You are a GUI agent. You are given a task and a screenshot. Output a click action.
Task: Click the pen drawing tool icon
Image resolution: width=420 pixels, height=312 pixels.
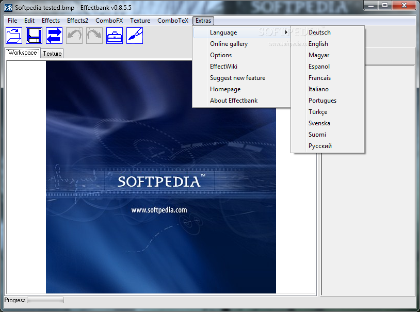pyautogui.click(x=135, y=36)
